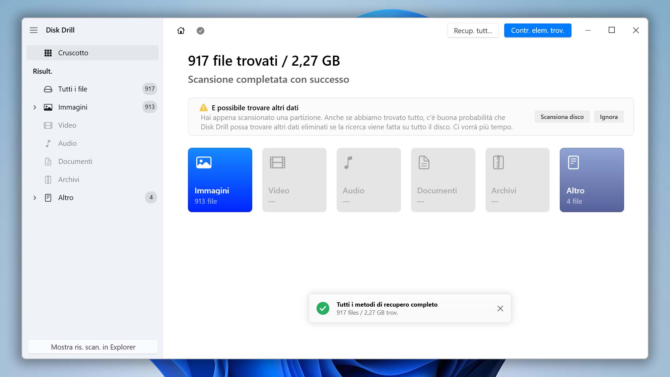Click 'Scansione completata con successo' text
This screenshot has height=377, width=670.
(x=268, y=79)
